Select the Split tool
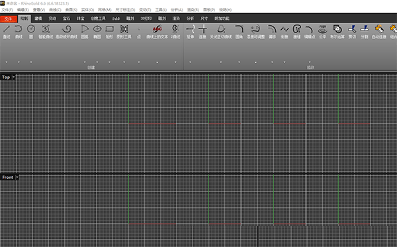Image resolution: width=397 pixels, height=247 pixels. 365,29
